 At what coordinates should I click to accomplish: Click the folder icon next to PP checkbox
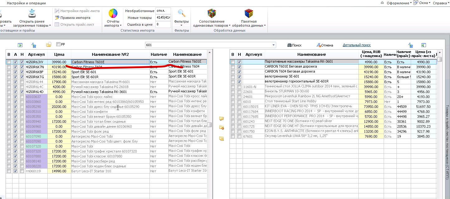click(x=49, y=45)
